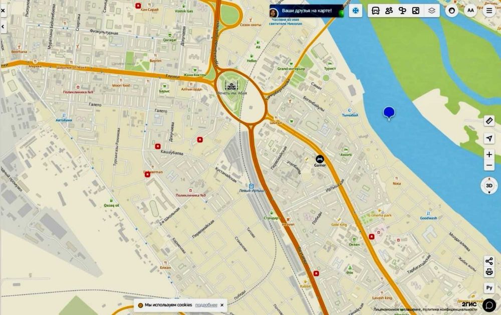Image resolution: width=501 pixels, height=315 pixels.
Task: Click the G cinema park label
Action: pos(380,215)
